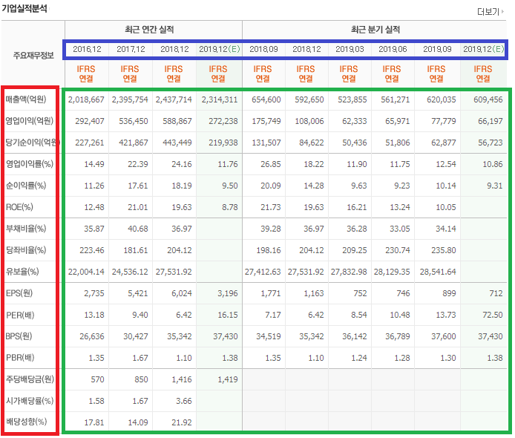
Task: Click the small arrow beside 더보기
Action: (502, 11)
